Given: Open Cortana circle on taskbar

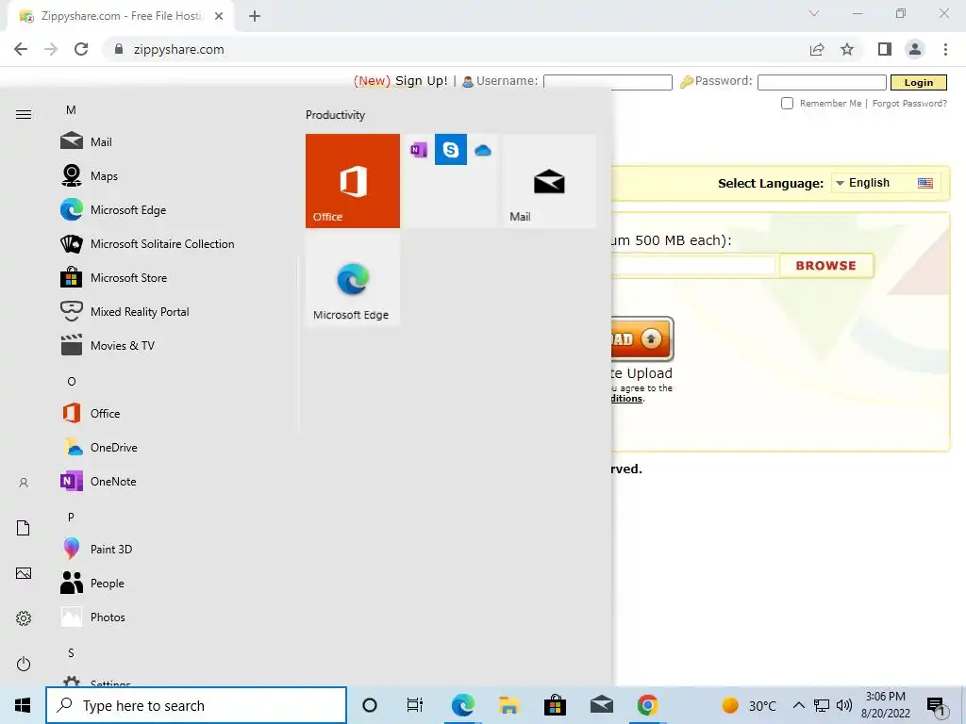Looking at the screenshot, I should (x=370, y=705).
